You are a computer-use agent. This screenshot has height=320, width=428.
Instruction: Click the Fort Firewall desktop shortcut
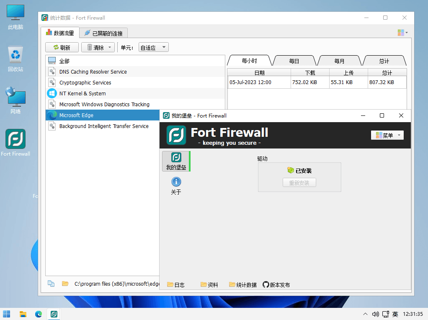(15, 143)
